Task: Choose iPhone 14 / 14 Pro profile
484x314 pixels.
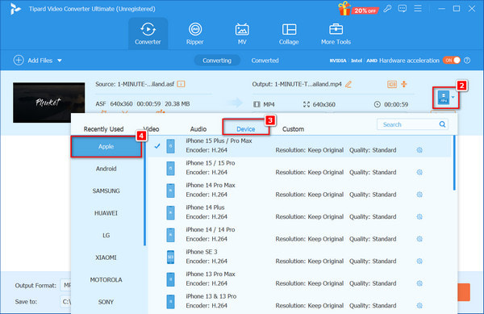Action: (299, 234)
